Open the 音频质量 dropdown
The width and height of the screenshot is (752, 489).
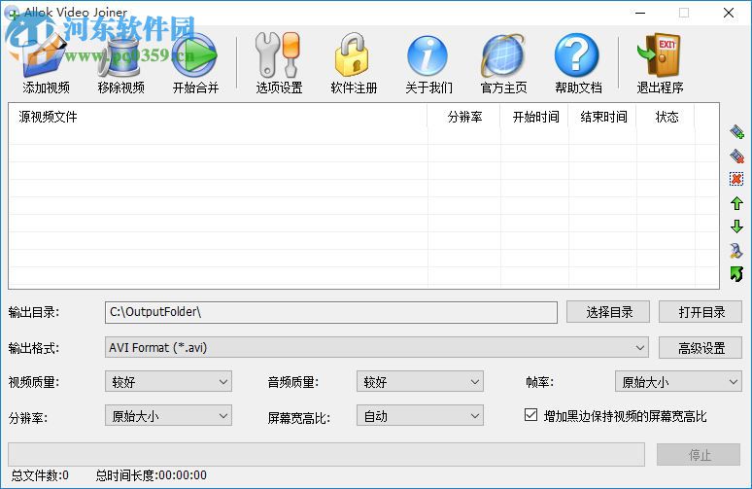tap(420, 382)
